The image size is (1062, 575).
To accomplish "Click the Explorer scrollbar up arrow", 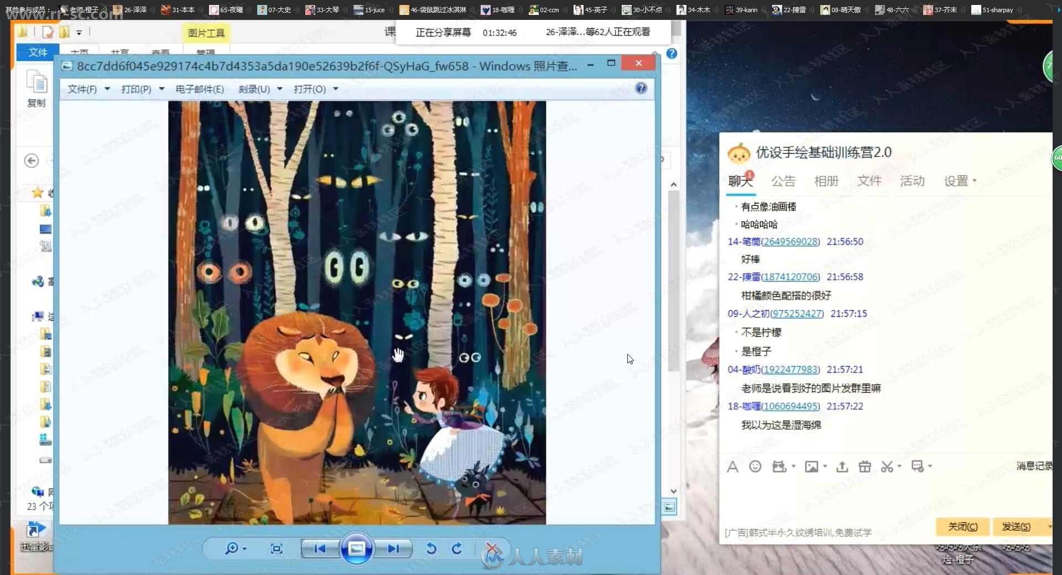I will (673, 184).
